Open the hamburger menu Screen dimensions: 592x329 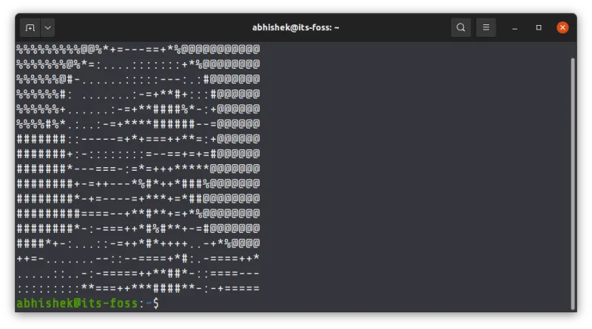[486, 28]
